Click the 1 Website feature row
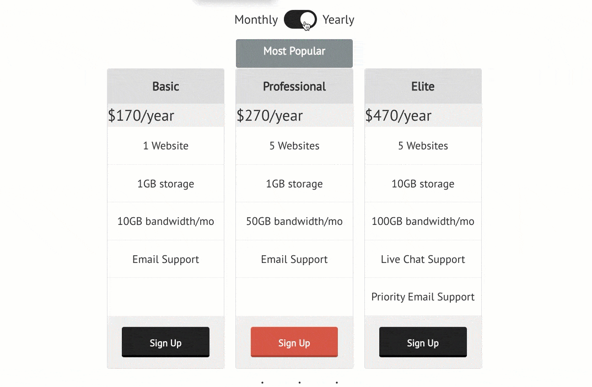Image resolution: width=592 pixels, height=387 pixels. [x=166, y=146]
